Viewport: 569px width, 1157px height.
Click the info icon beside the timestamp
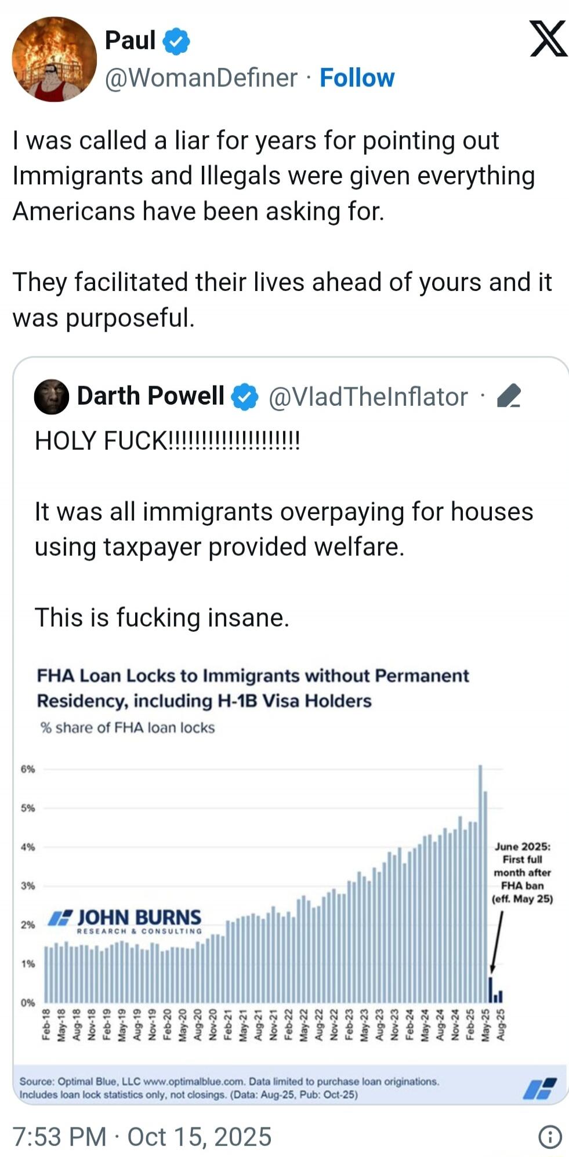tap(549, 1137)
